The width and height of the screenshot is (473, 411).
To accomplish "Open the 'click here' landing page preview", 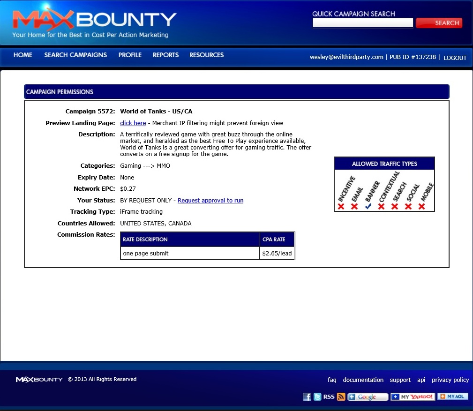I will click(133, 123).
